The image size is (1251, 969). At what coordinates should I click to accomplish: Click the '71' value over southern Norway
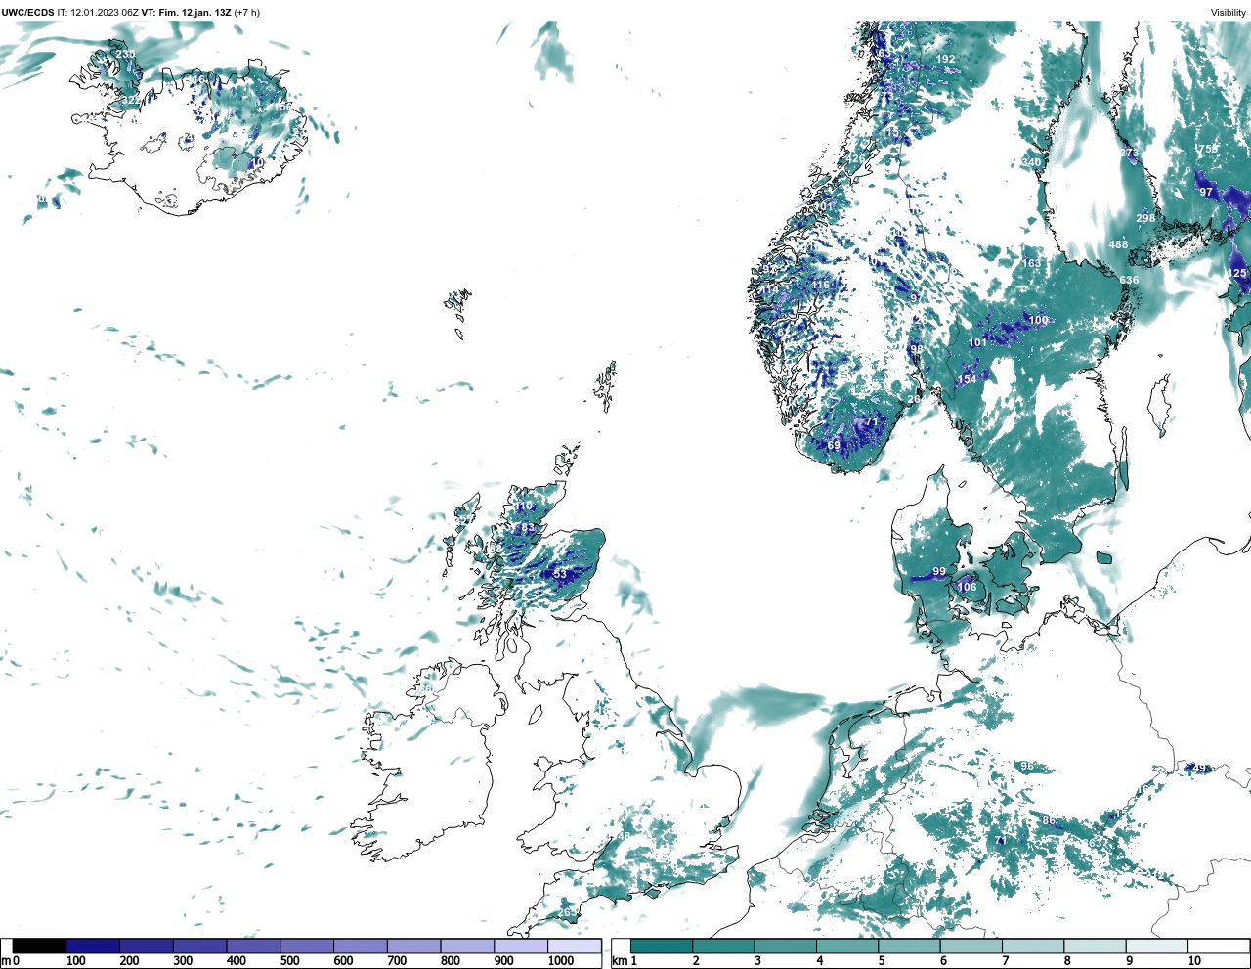871,421
